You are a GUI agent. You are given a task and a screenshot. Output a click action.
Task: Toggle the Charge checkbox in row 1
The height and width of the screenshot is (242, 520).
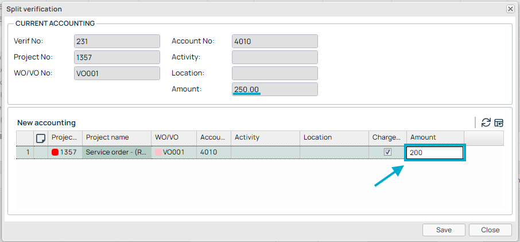coord(387,152)
